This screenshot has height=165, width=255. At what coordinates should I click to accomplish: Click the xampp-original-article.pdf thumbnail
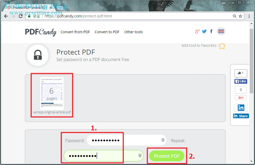coord(52,94)
